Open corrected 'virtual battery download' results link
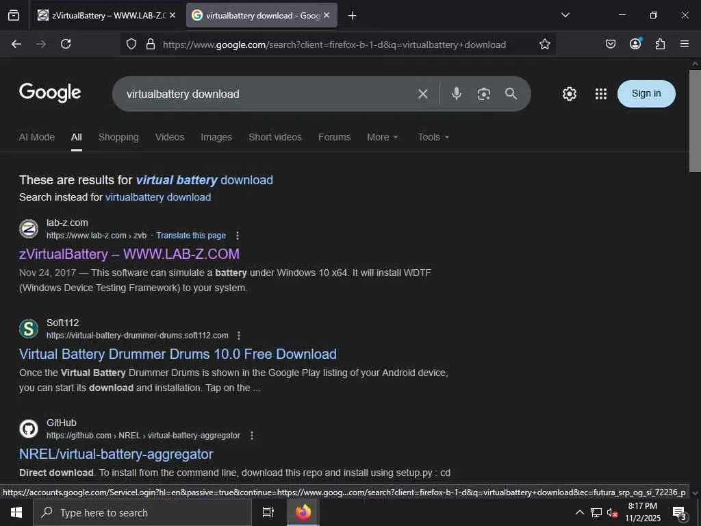The height and width of the screenshot is (526, 701). tap(204, 180)
